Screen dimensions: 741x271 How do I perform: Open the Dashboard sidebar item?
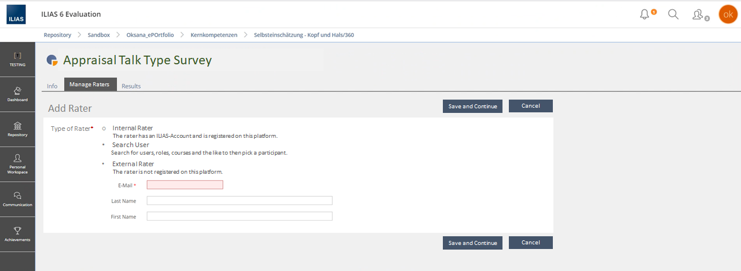click(x=17, y=94)
